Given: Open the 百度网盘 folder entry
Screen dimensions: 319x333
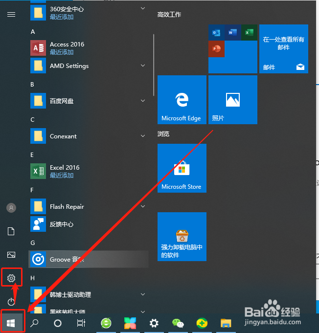Looking at the screenshot, I should pos(88,101).
